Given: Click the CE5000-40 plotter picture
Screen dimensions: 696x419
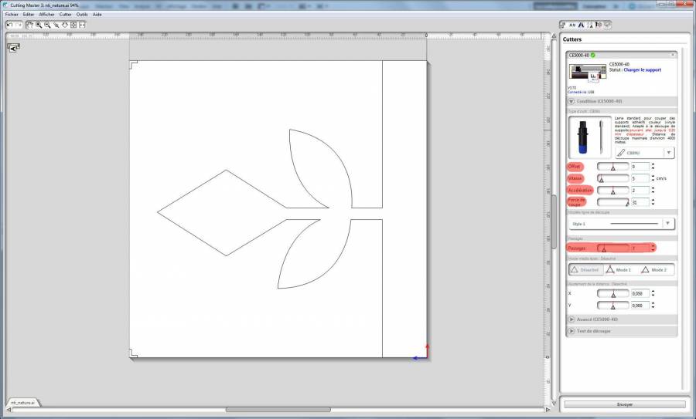Looking at the screenshot, I should pyautogui.click(x=587, y=72).
